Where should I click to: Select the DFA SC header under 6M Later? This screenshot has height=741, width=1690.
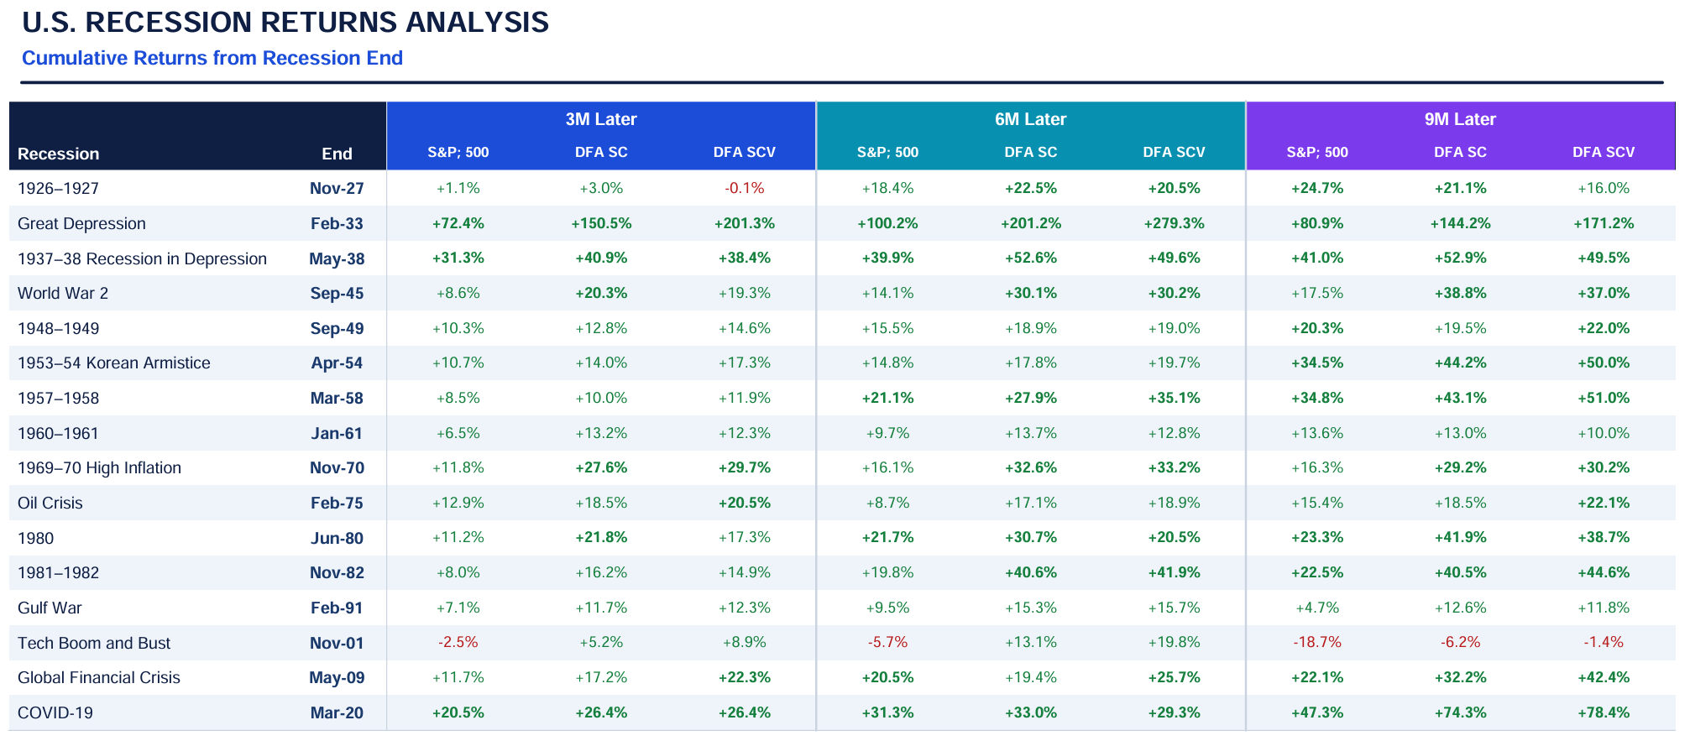click(1030, 152)
